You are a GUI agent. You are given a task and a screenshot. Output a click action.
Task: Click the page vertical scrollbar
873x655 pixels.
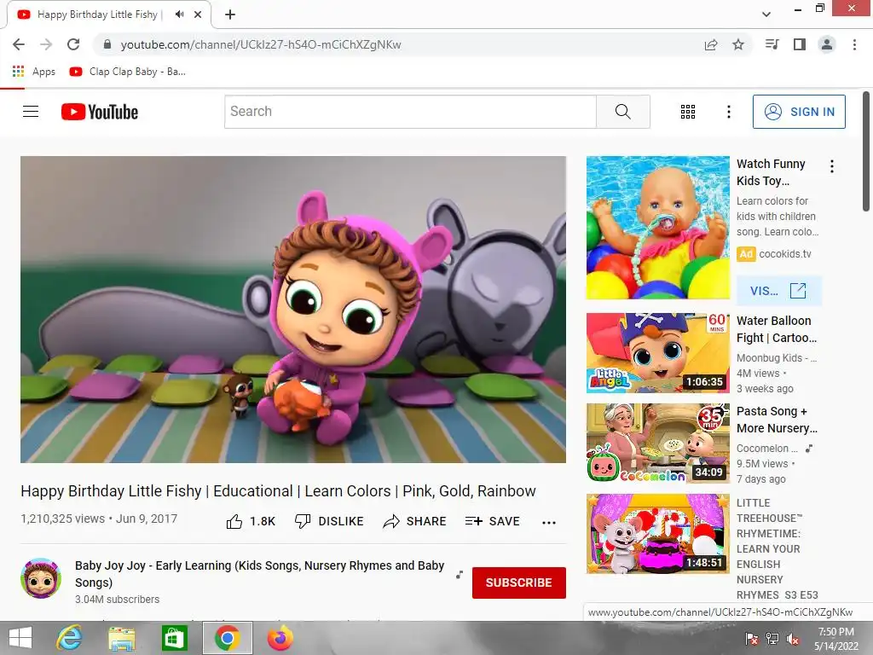[866, 152]
